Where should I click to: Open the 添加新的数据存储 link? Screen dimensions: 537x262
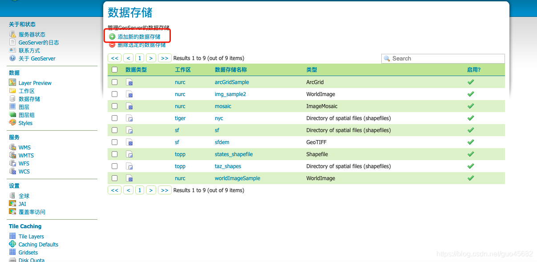[139, 36]
